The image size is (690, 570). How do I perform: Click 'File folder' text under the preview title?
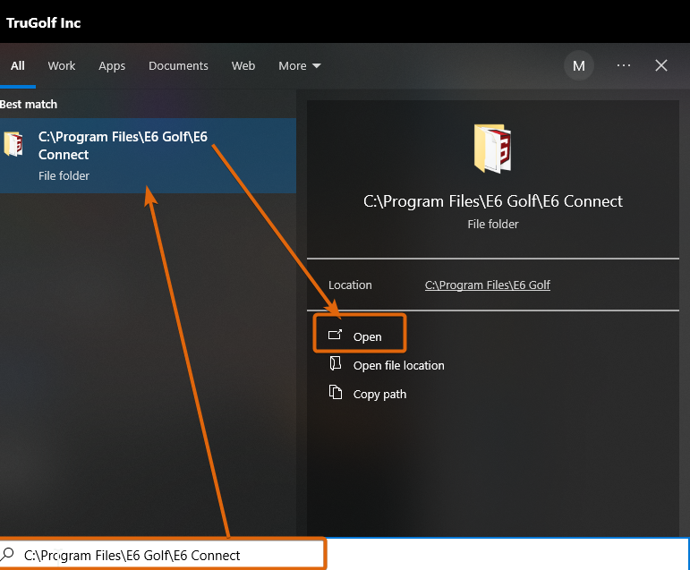(493, 225)
